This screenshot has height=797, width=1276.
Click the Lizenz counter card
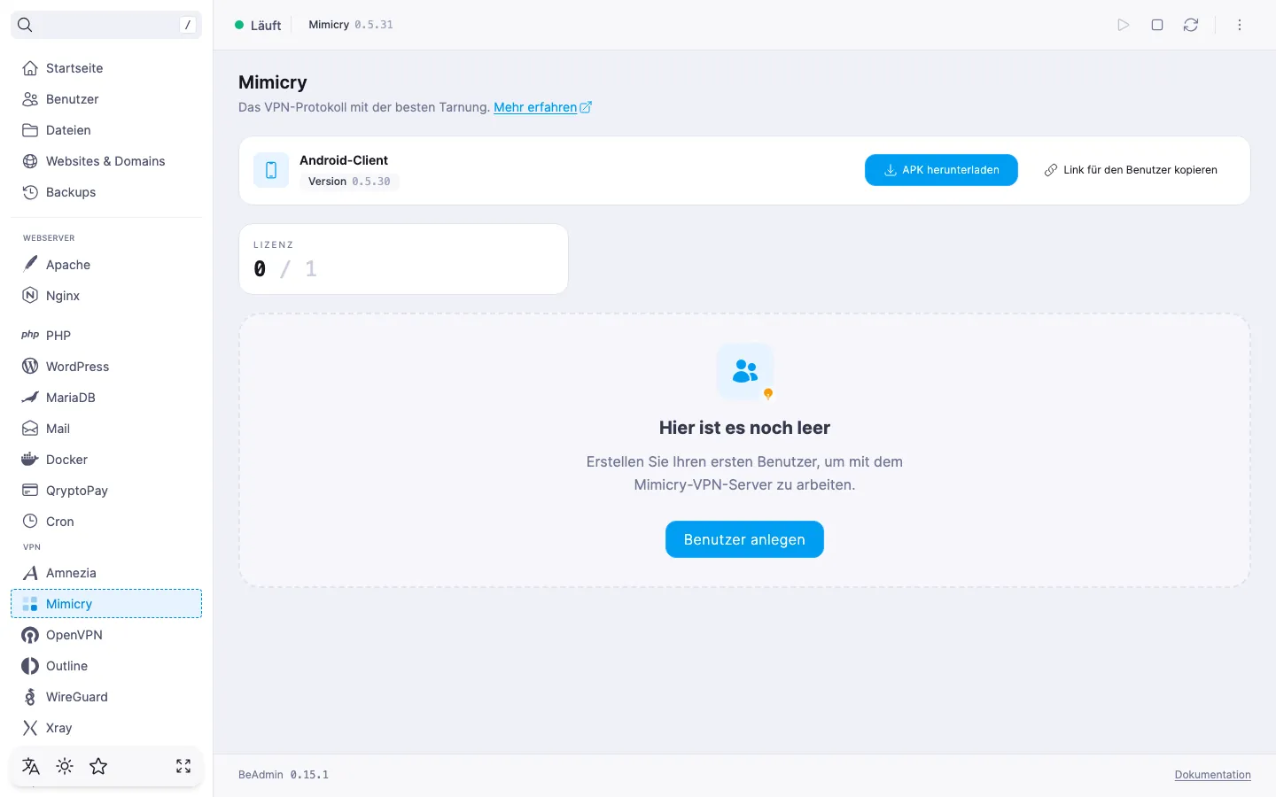[x=403, y=259]
